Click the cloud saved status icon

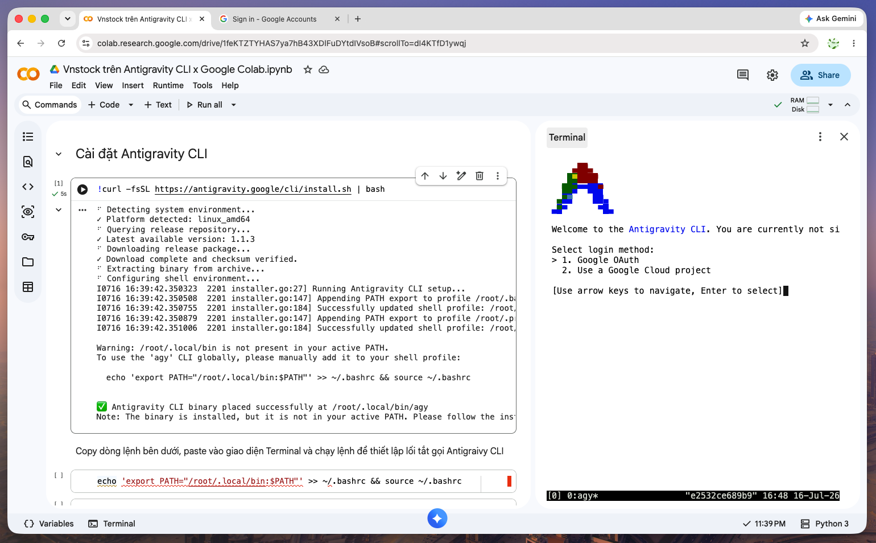324,69
